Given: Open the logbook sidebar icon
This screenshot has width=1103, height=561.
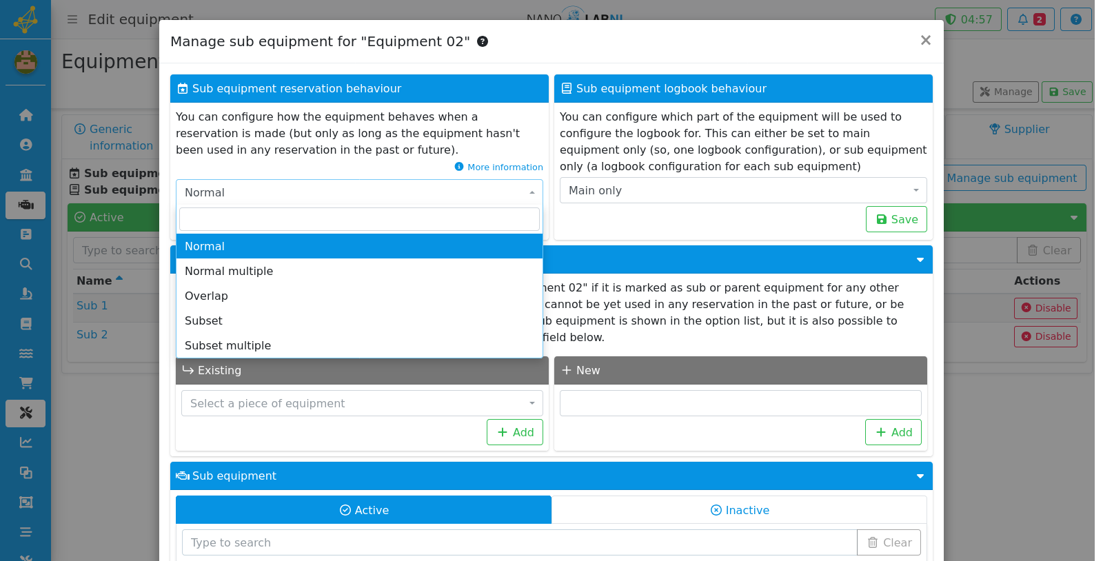Looking at the screenshot, I should click(x=26, y=323).
